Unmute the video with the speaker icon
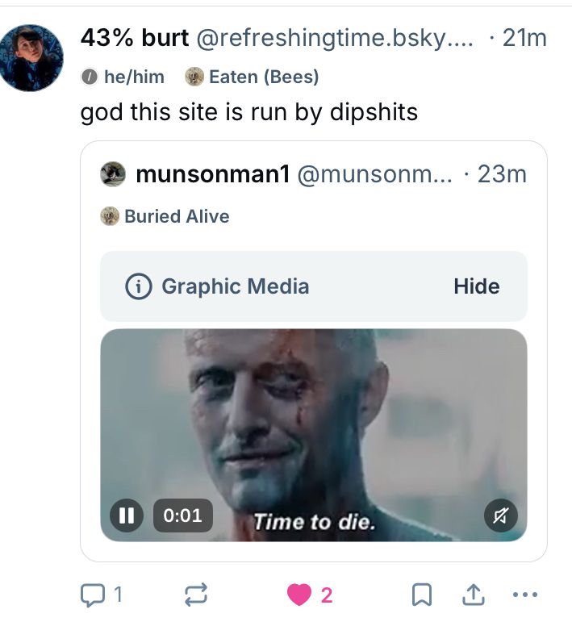This screenshot has width=572, height=622. pos(500,515)
